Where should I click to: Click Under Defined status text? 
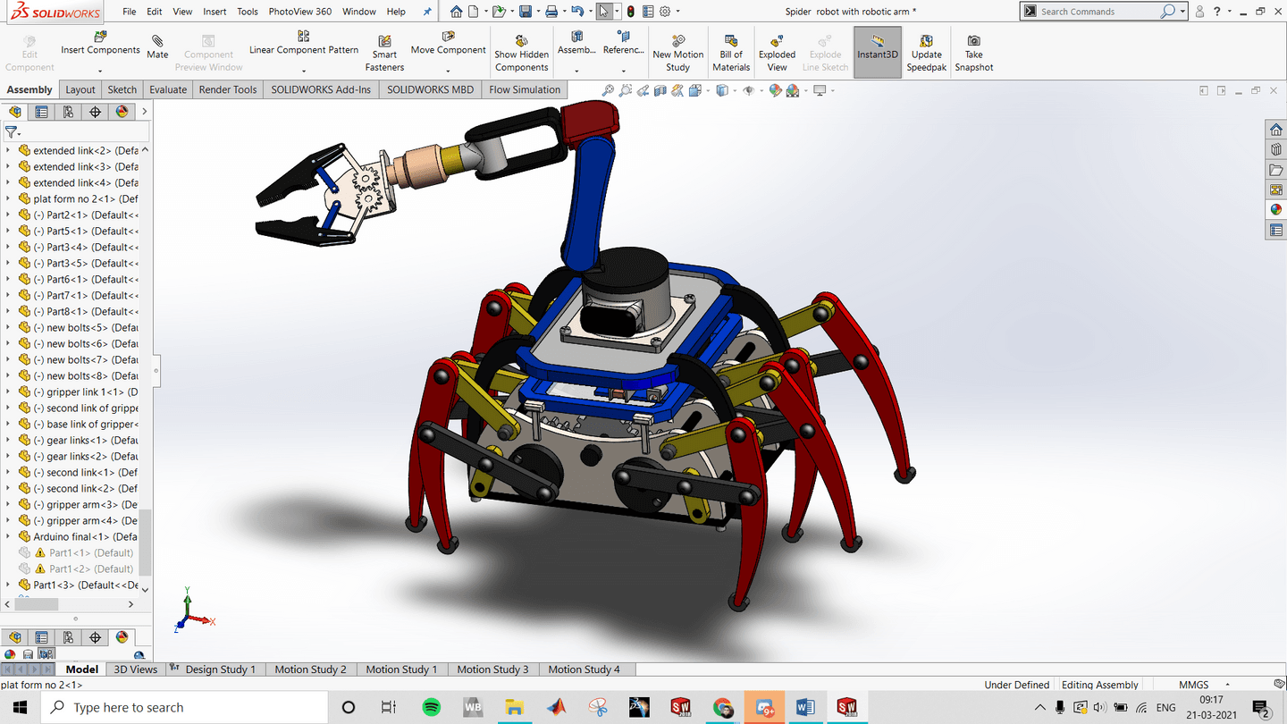click(x=1016, y=685)
